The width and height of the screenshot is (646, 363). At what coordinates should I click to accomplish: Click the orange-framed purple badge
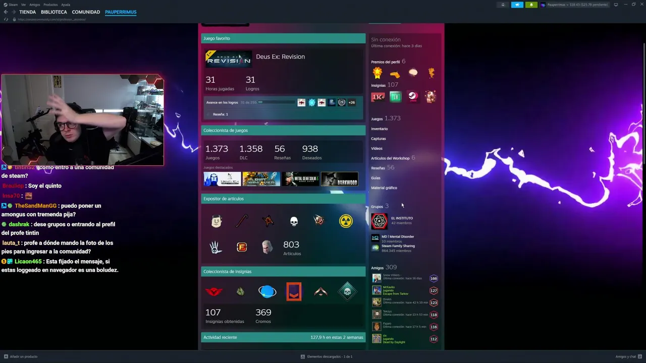point(294,291)
